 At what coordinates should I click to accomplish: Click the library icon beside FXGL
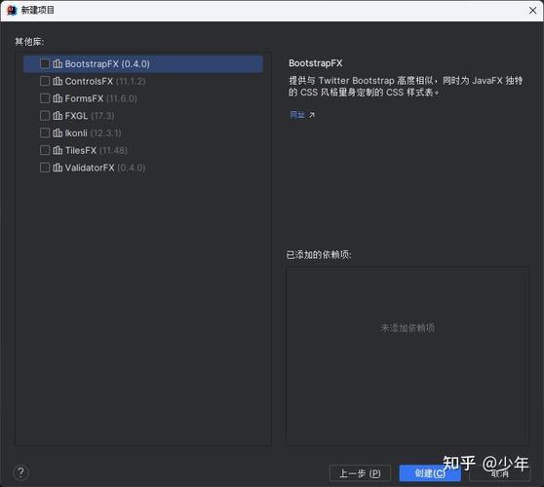58,116
